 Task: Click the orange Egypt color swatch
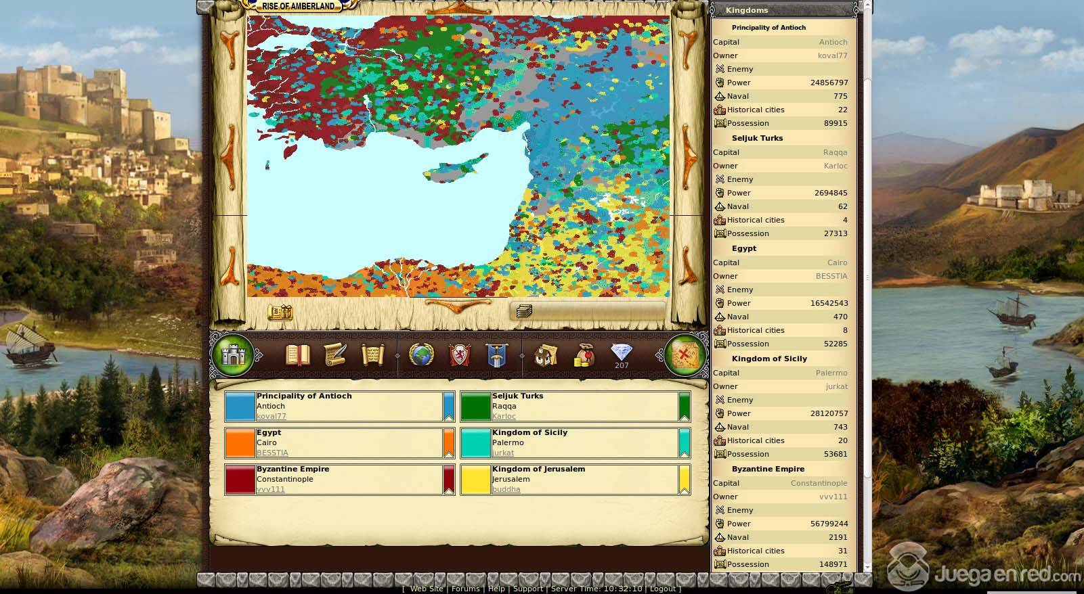pyautogui.click(x=240, y=443)
